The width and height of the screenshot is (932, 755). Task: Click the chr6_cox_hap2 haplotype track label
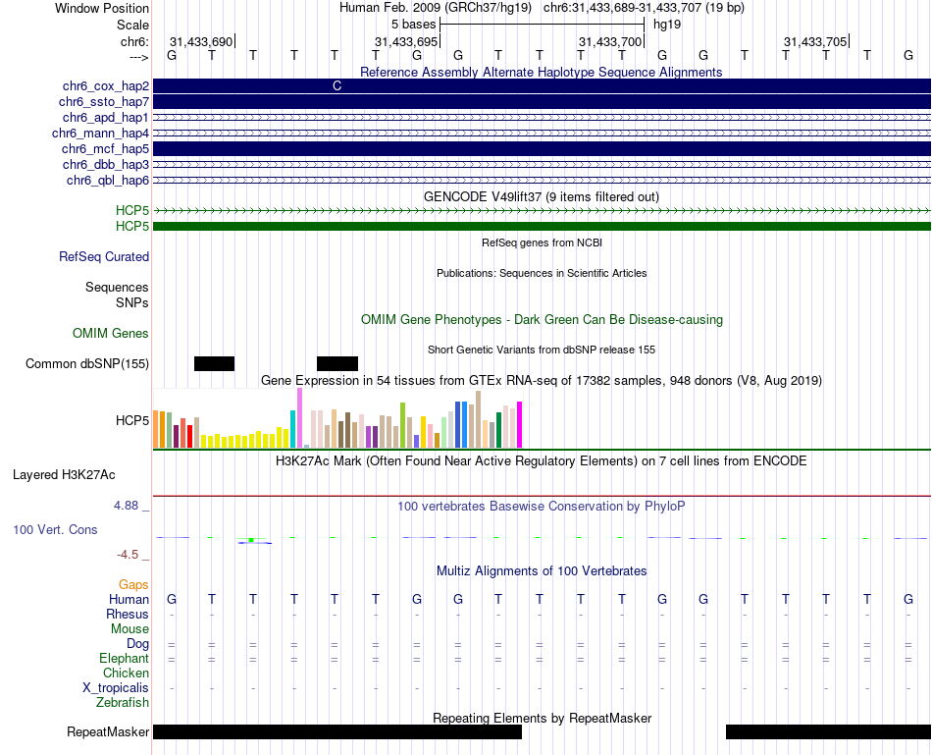tap(105, 86)
